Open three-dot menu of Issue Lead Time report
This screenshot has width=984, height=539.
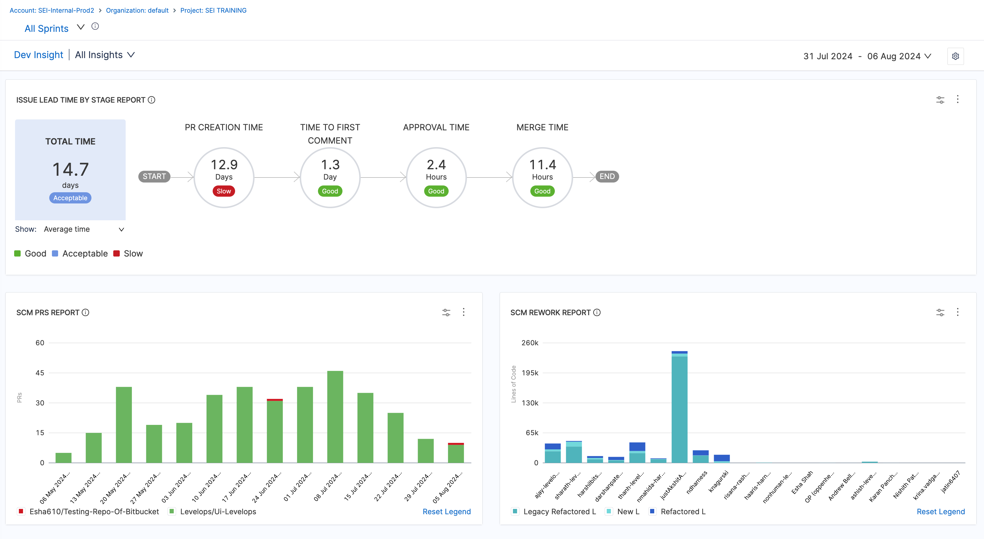pyautogui.click(x=957, y=99)
